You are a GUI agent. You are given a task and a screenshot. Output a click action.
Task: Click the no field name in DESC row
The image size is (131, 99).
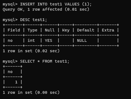[x=10, y=41]
